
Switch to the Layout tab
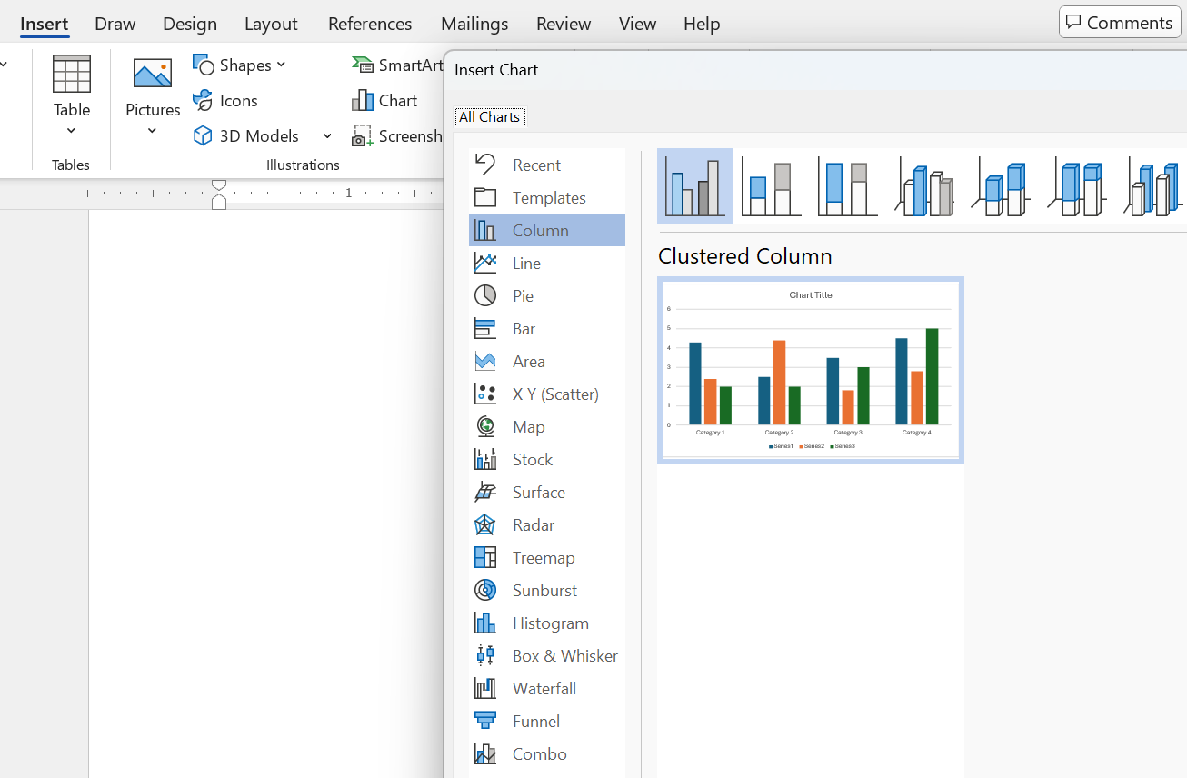coord(271,24)
